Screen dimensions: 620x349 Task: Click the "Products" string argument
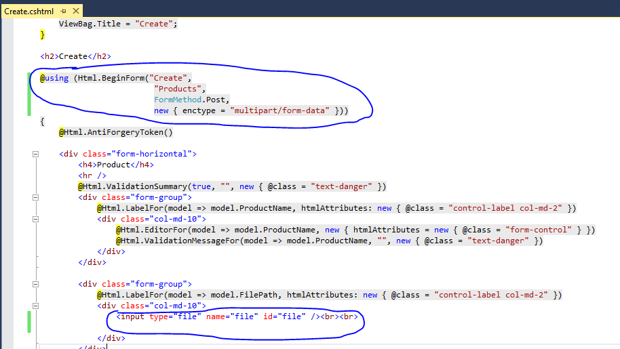click(177, 89)
